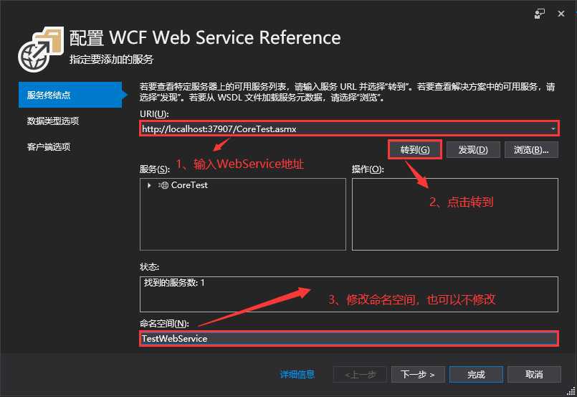Viewport: 577px width, 397px height.
Task: Click the 下一步 > button
Action: click(418, 375)
